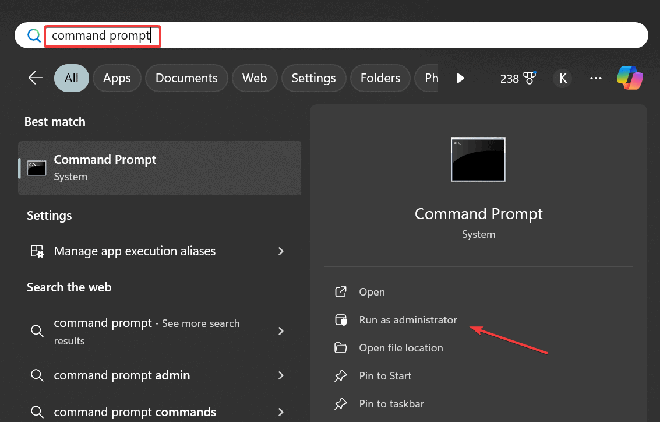Switch to the Apps filter tab
This screenshot has height=422, width=660.
pos(117,78)
